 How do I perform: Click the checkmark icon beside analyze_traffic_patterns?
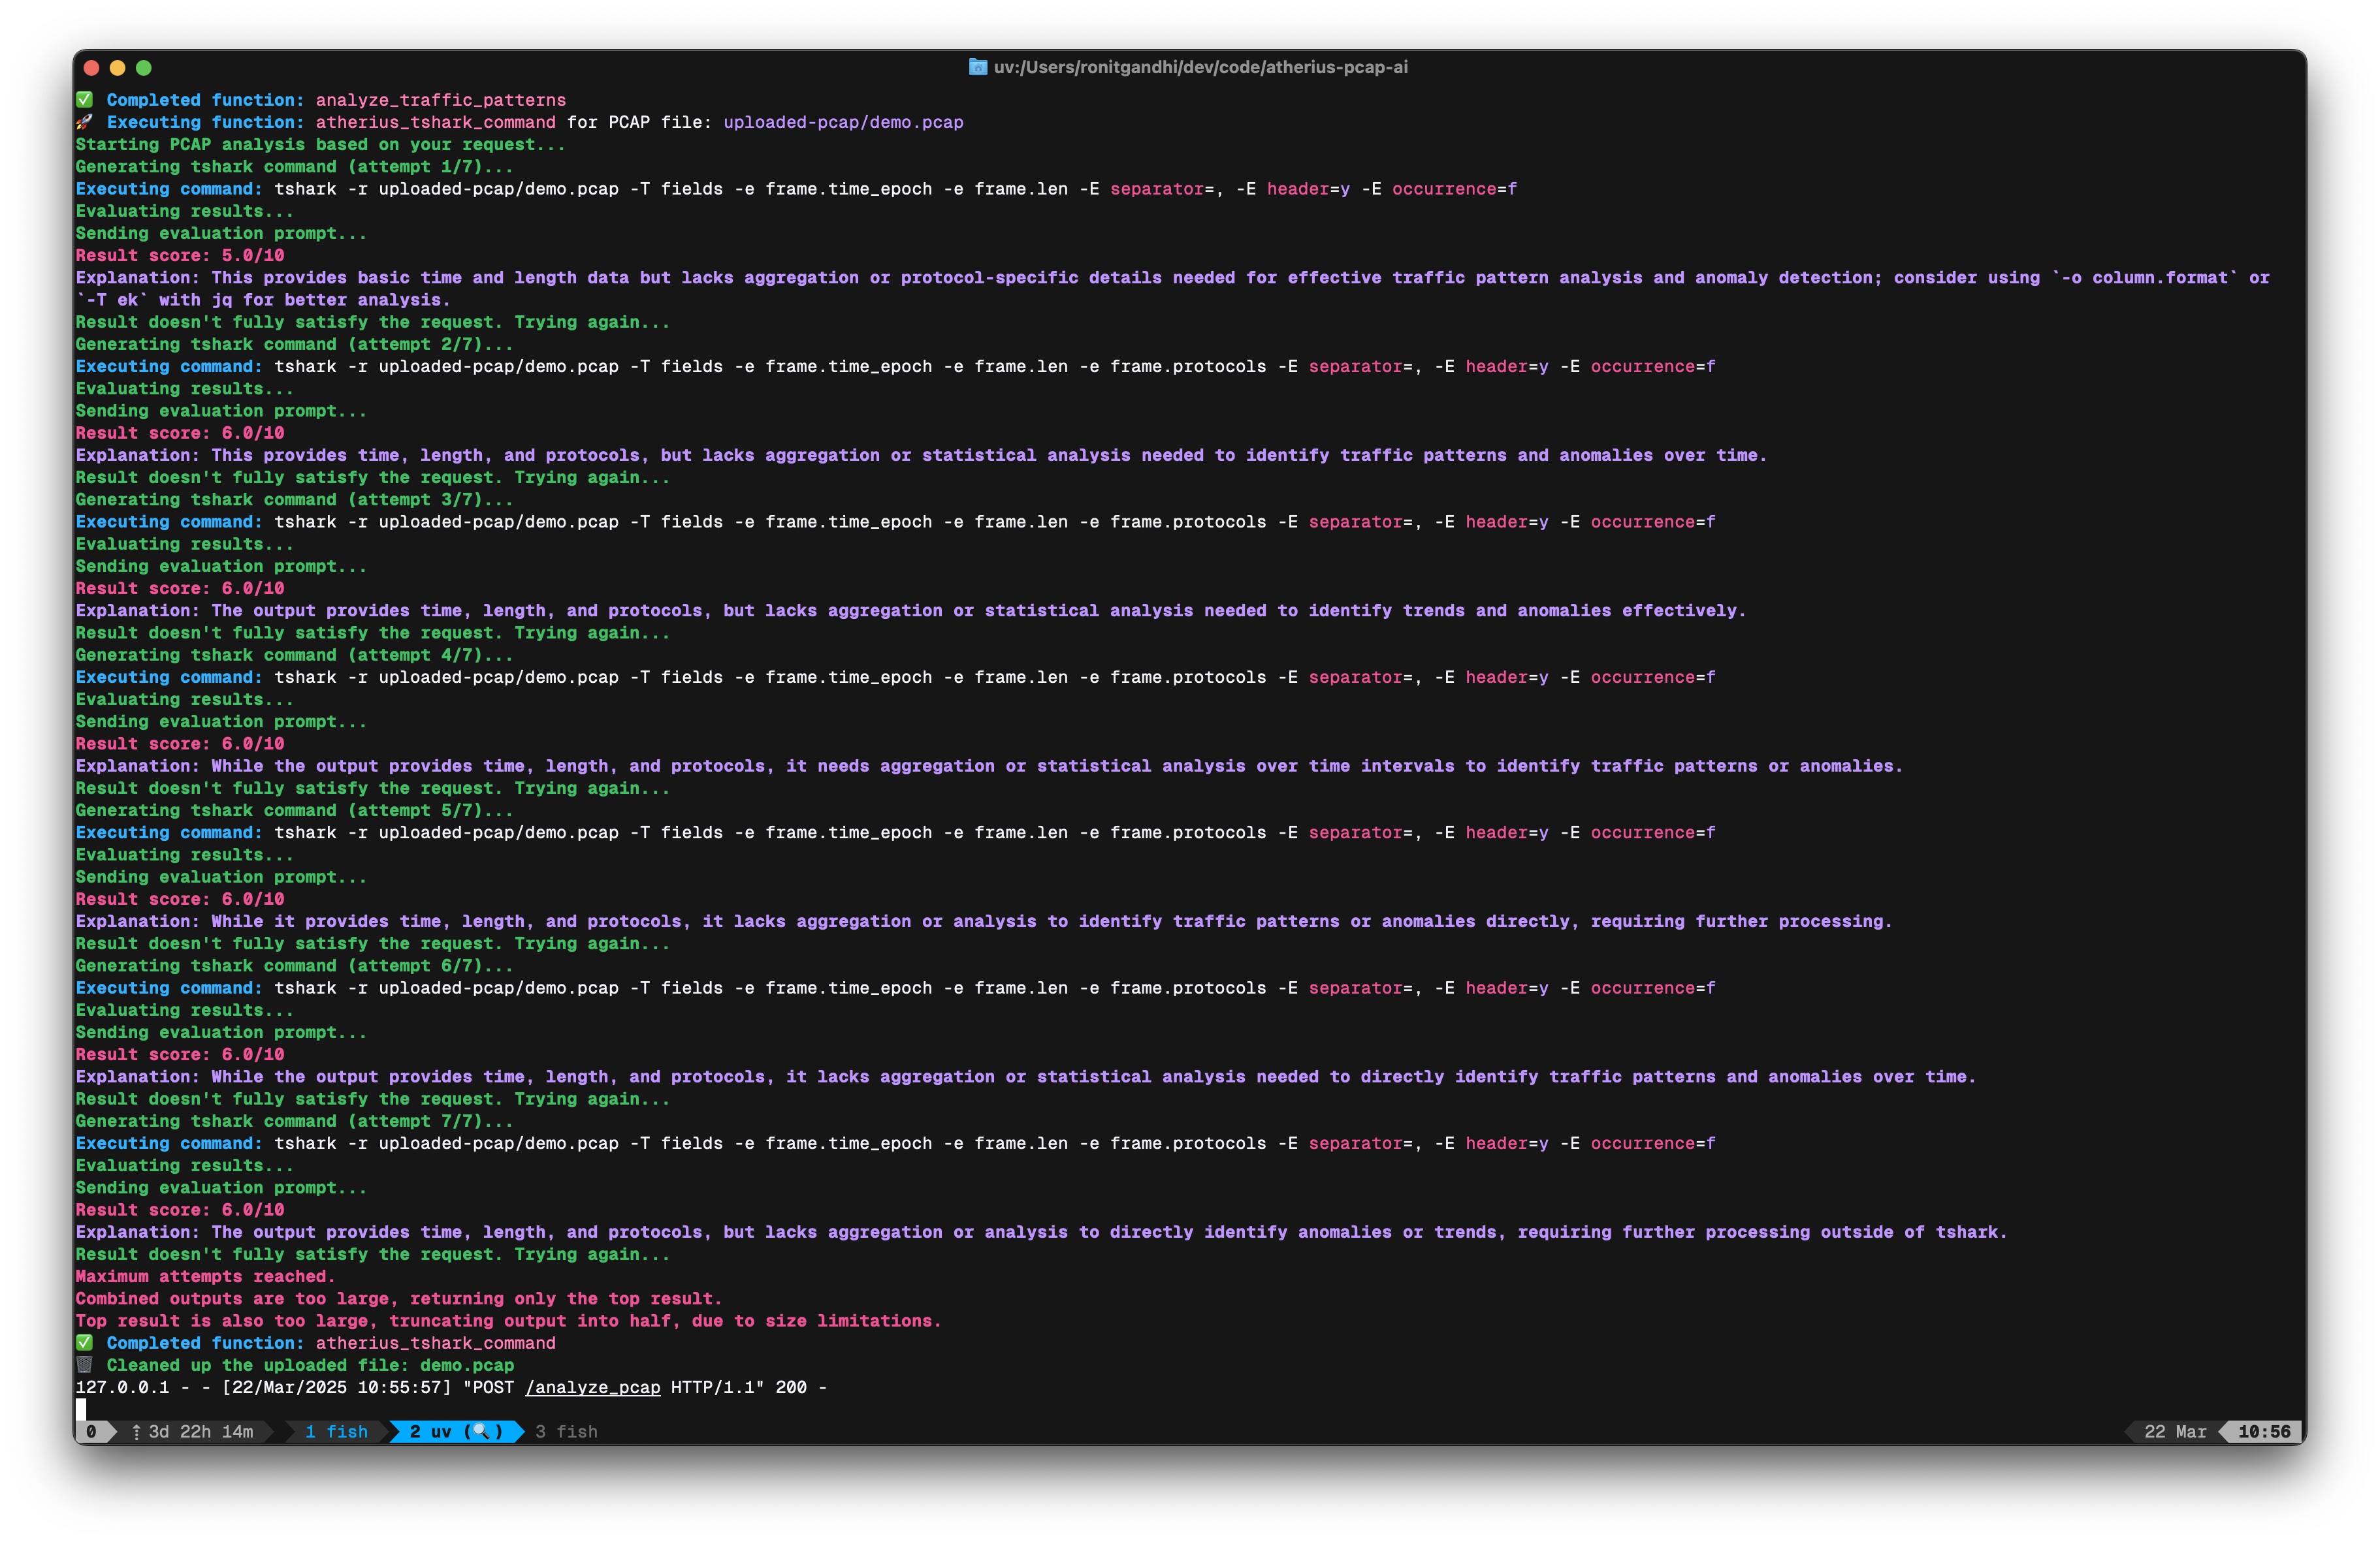[x=85, y=100]
